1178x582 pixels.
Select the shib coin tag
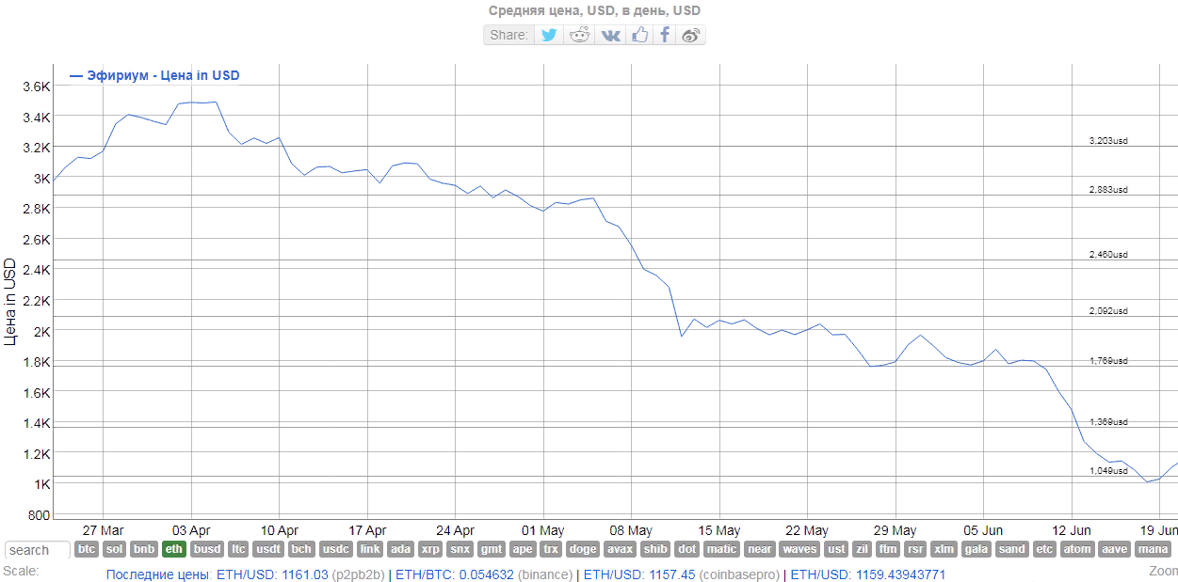coord(656,549)
